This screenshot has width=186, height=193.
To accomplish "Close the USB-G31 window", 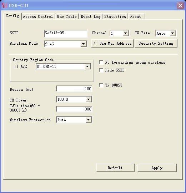I will click(x=180, y=5).
